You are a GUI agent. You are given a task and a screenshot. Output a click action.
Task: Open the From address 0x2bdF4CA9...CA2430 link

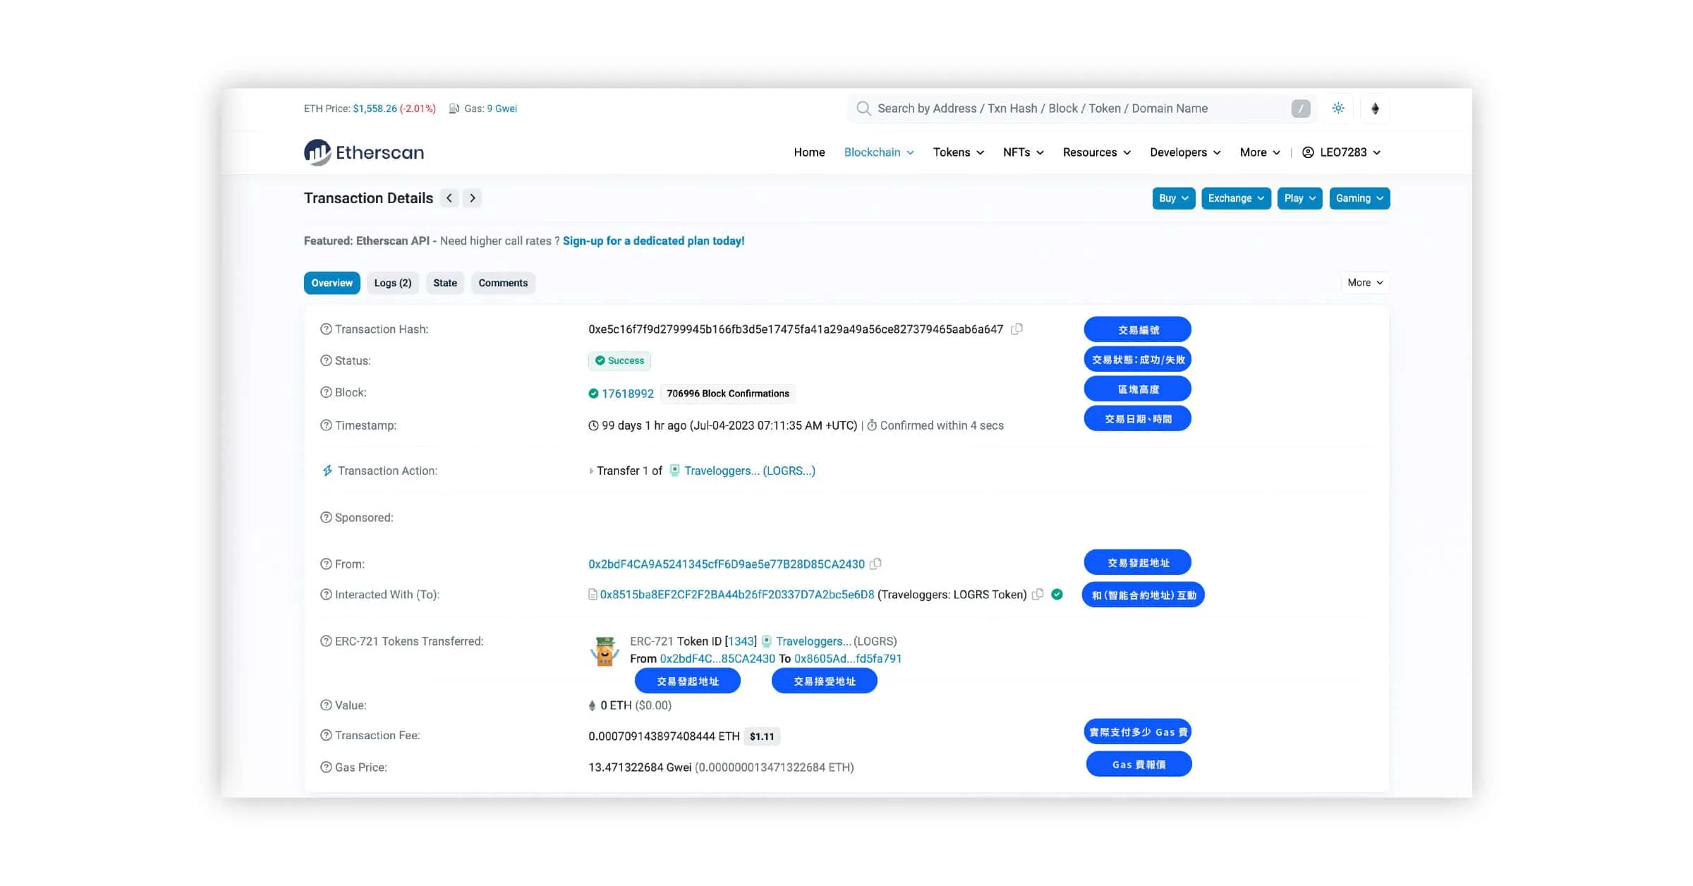[x=727, y=564]
